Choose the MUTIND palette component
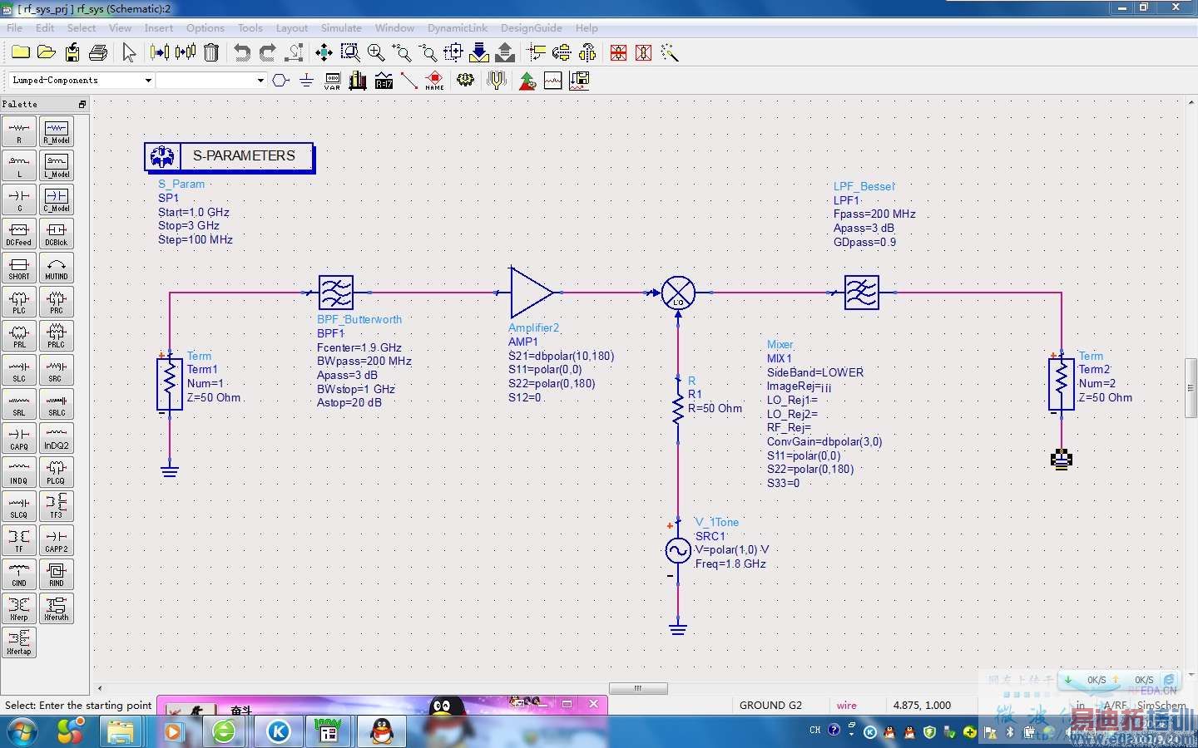This screenshot has height=748, width=1198. [x=57, y=268]
